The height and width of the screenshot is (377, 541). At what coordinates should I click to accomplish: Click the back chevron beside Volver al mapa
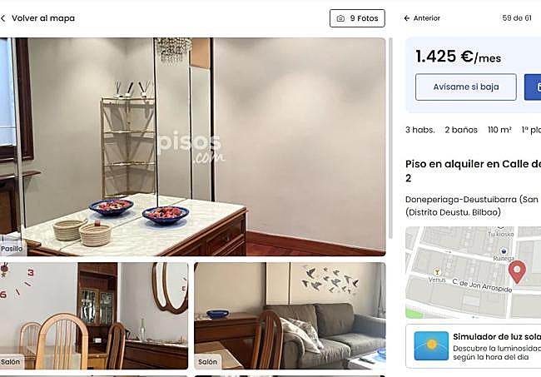[x=3, y=18]
